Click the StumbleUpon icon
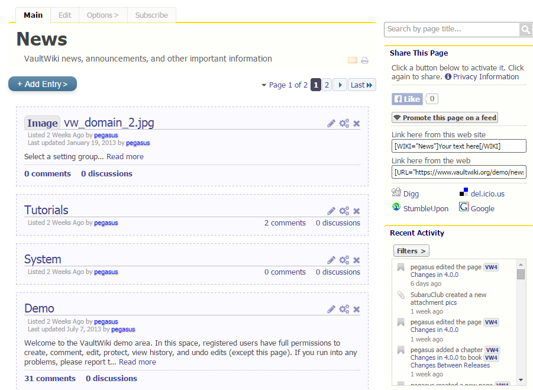Screen dimensions: 533x390 tap(396, 207)
